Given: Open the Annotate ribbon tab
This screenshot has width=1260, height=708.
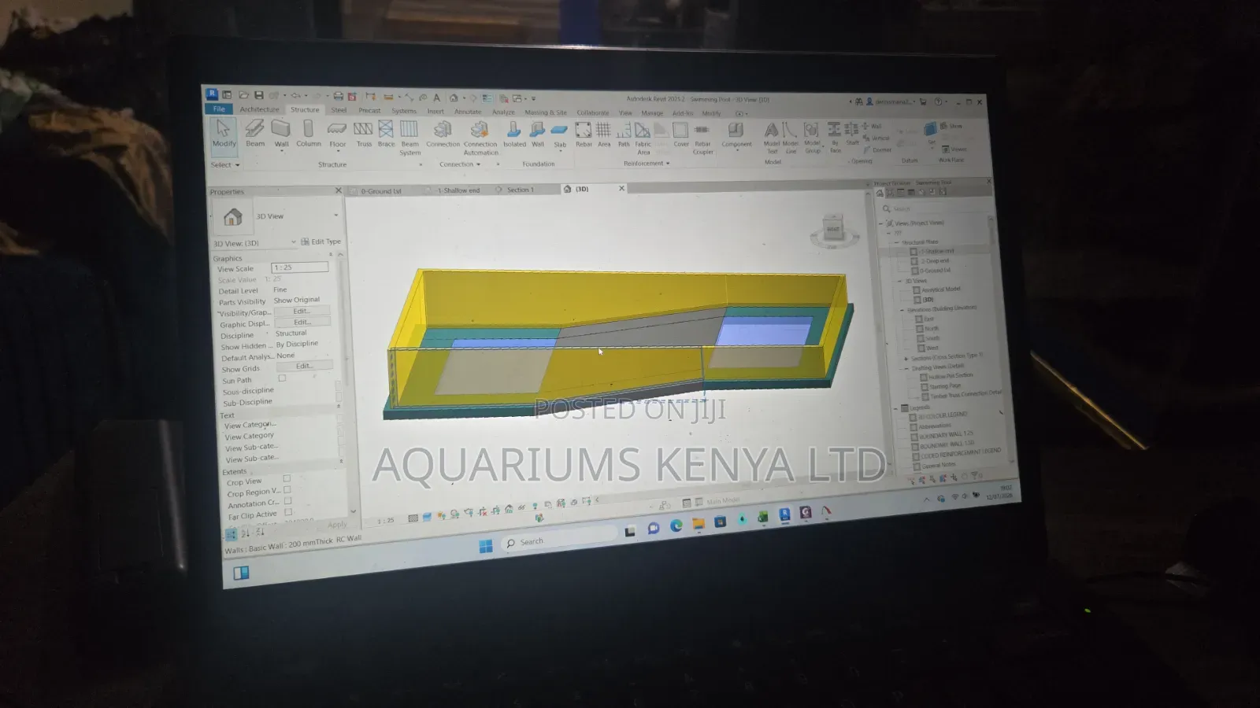Looking at the screenshot, I should click(x=468, y=112).
